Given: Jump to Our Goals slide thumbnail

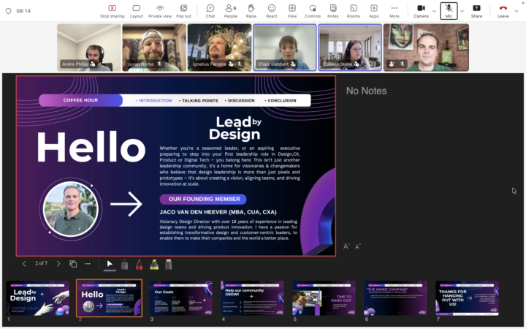Looking at the screenshot, I should pyautogui.click(x=181, y=298).
